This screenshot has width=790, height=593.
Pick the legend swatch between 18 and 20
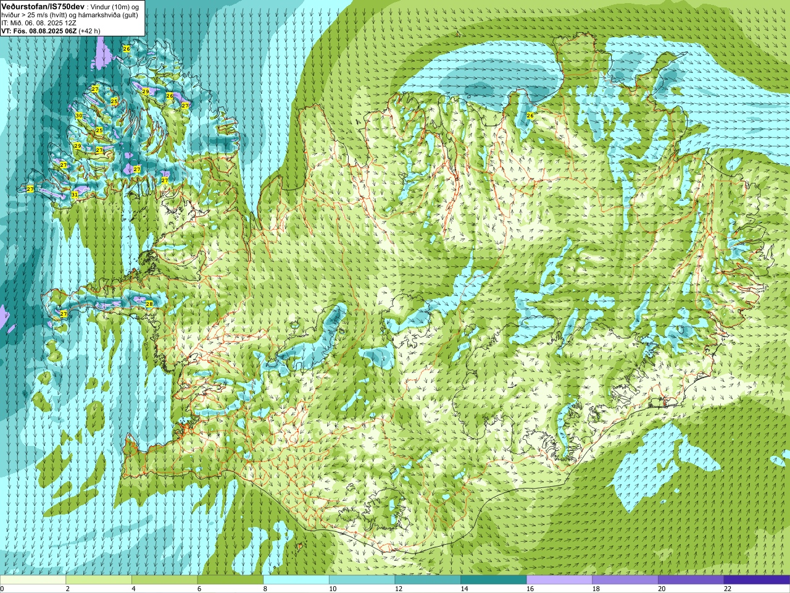625,580
